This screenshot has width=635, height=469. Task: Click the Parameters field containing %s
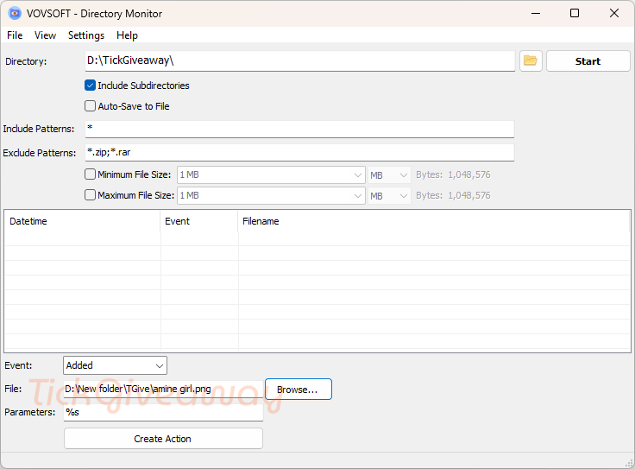[163, 412]
